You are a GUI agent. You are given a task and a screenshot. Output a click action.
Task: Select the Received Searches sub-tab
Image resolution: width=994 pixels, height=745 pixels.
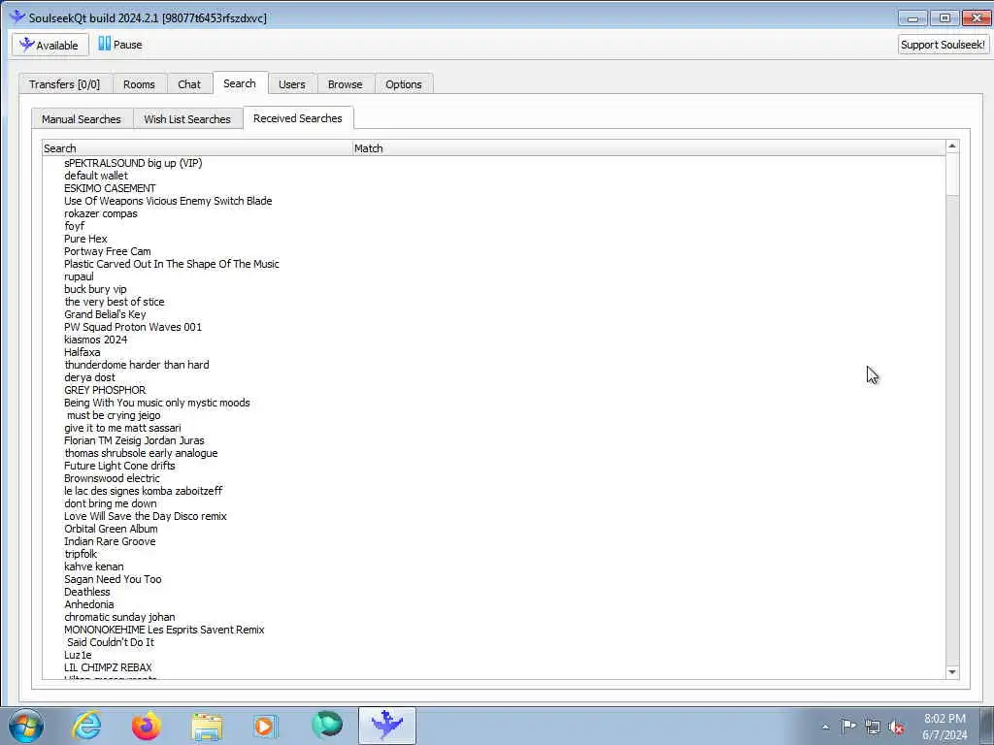298,117
